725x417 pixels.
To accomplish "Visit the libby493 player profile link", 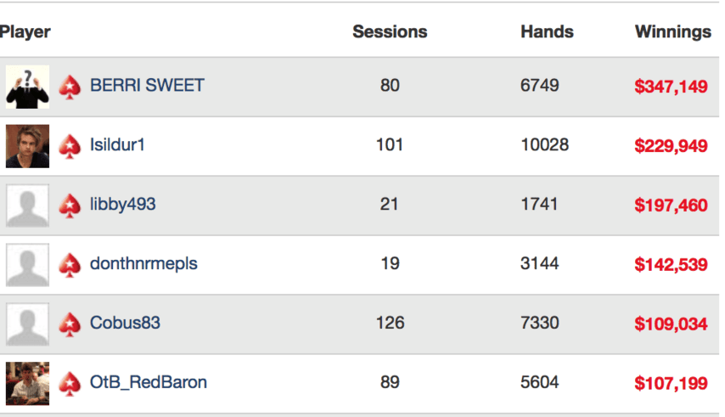I will (122, 205).
